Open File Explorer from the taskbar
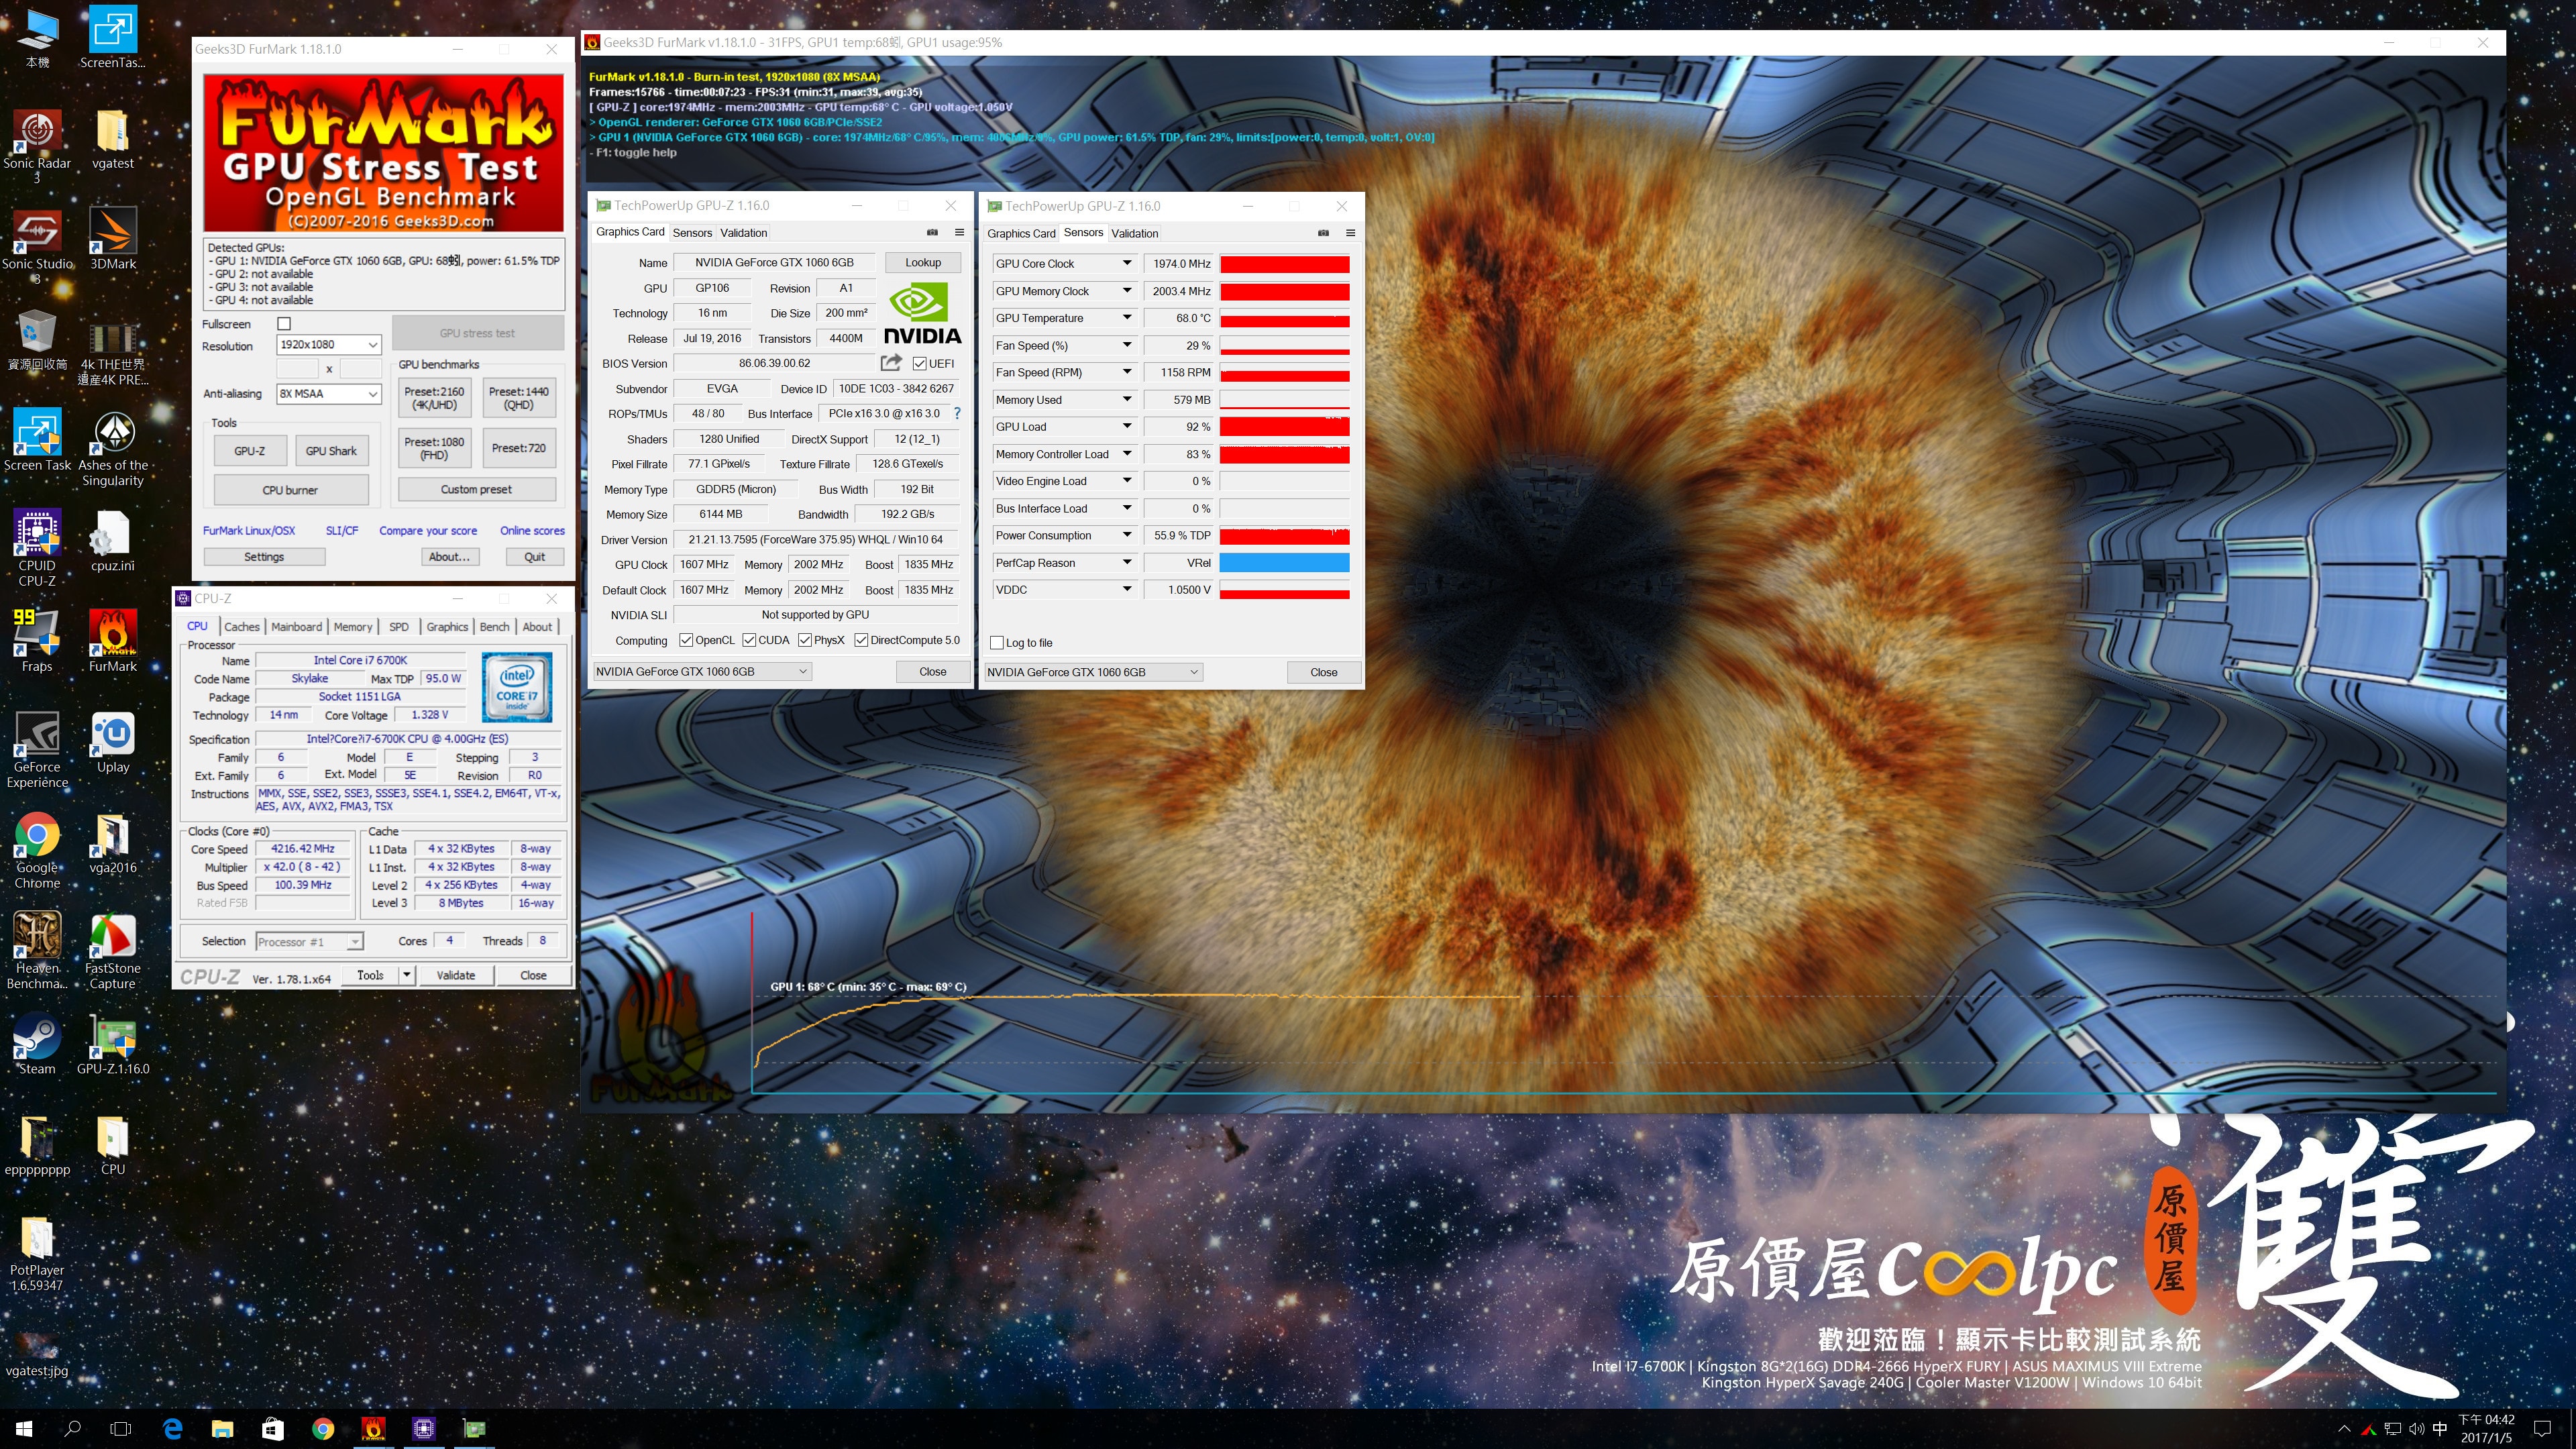 point(222,1429)
